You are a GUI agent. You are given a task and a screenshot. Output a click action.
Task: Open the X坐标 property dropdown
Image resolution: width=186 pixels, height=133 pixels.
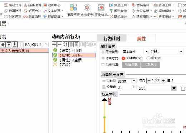coord(181,52)
